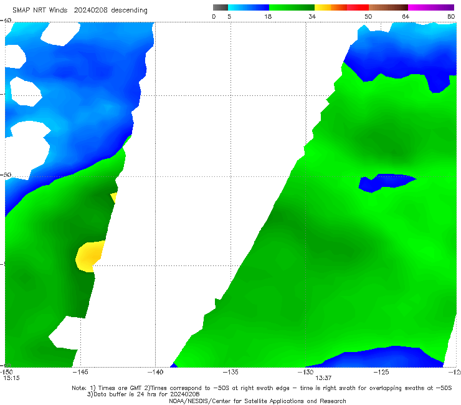Click the NOAA/NESDIS Center credit line
The width and height of the screenshot is (461, 405).
[257, 401]
